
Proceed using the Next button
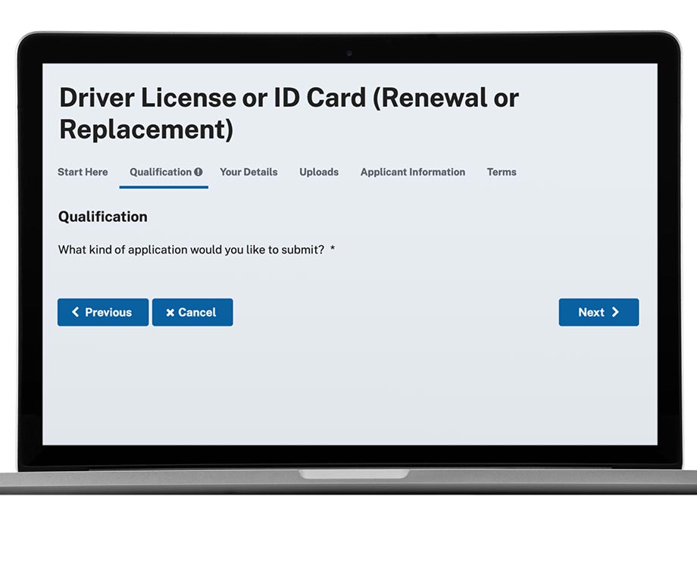tap(599, 312)
